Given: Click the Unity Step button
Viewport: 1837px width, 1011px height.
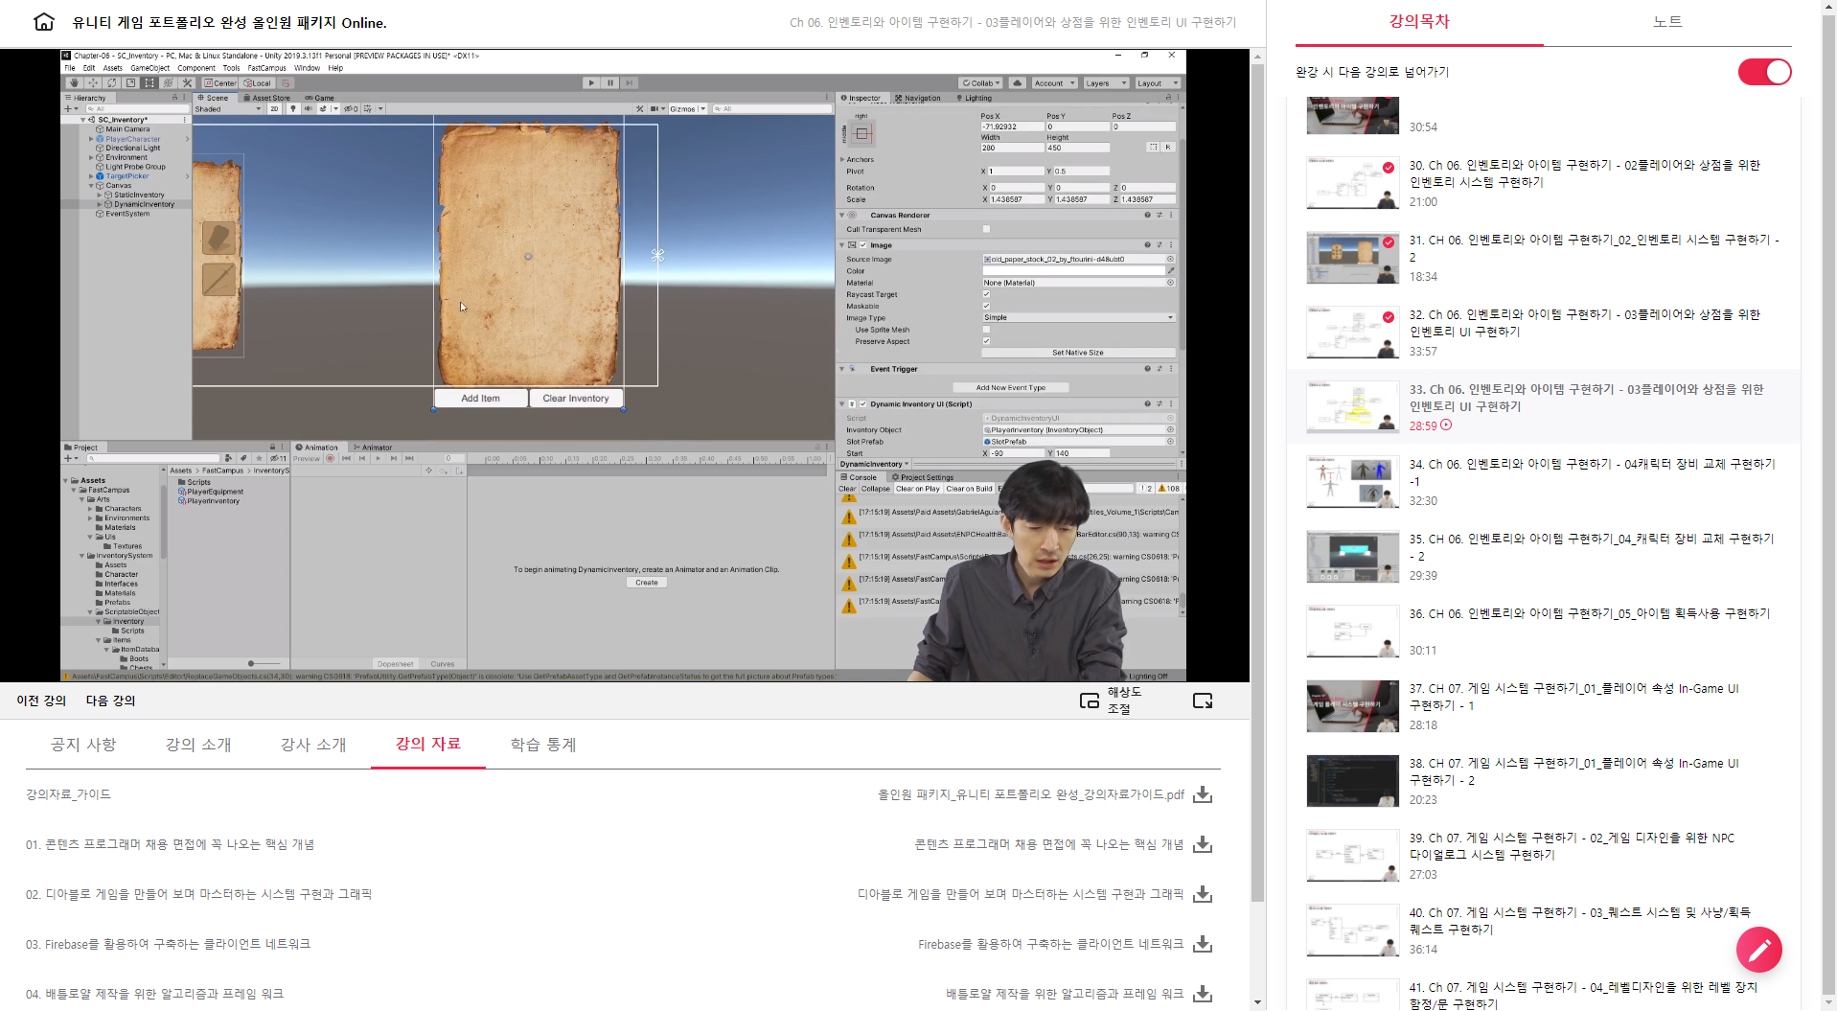Looking at the screenshot, I should click(x=630, y=83).
